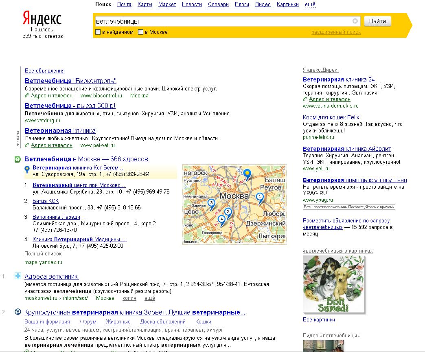
Task: Open Полный список link
Action: pyautogui.click(x=43, y=253)
